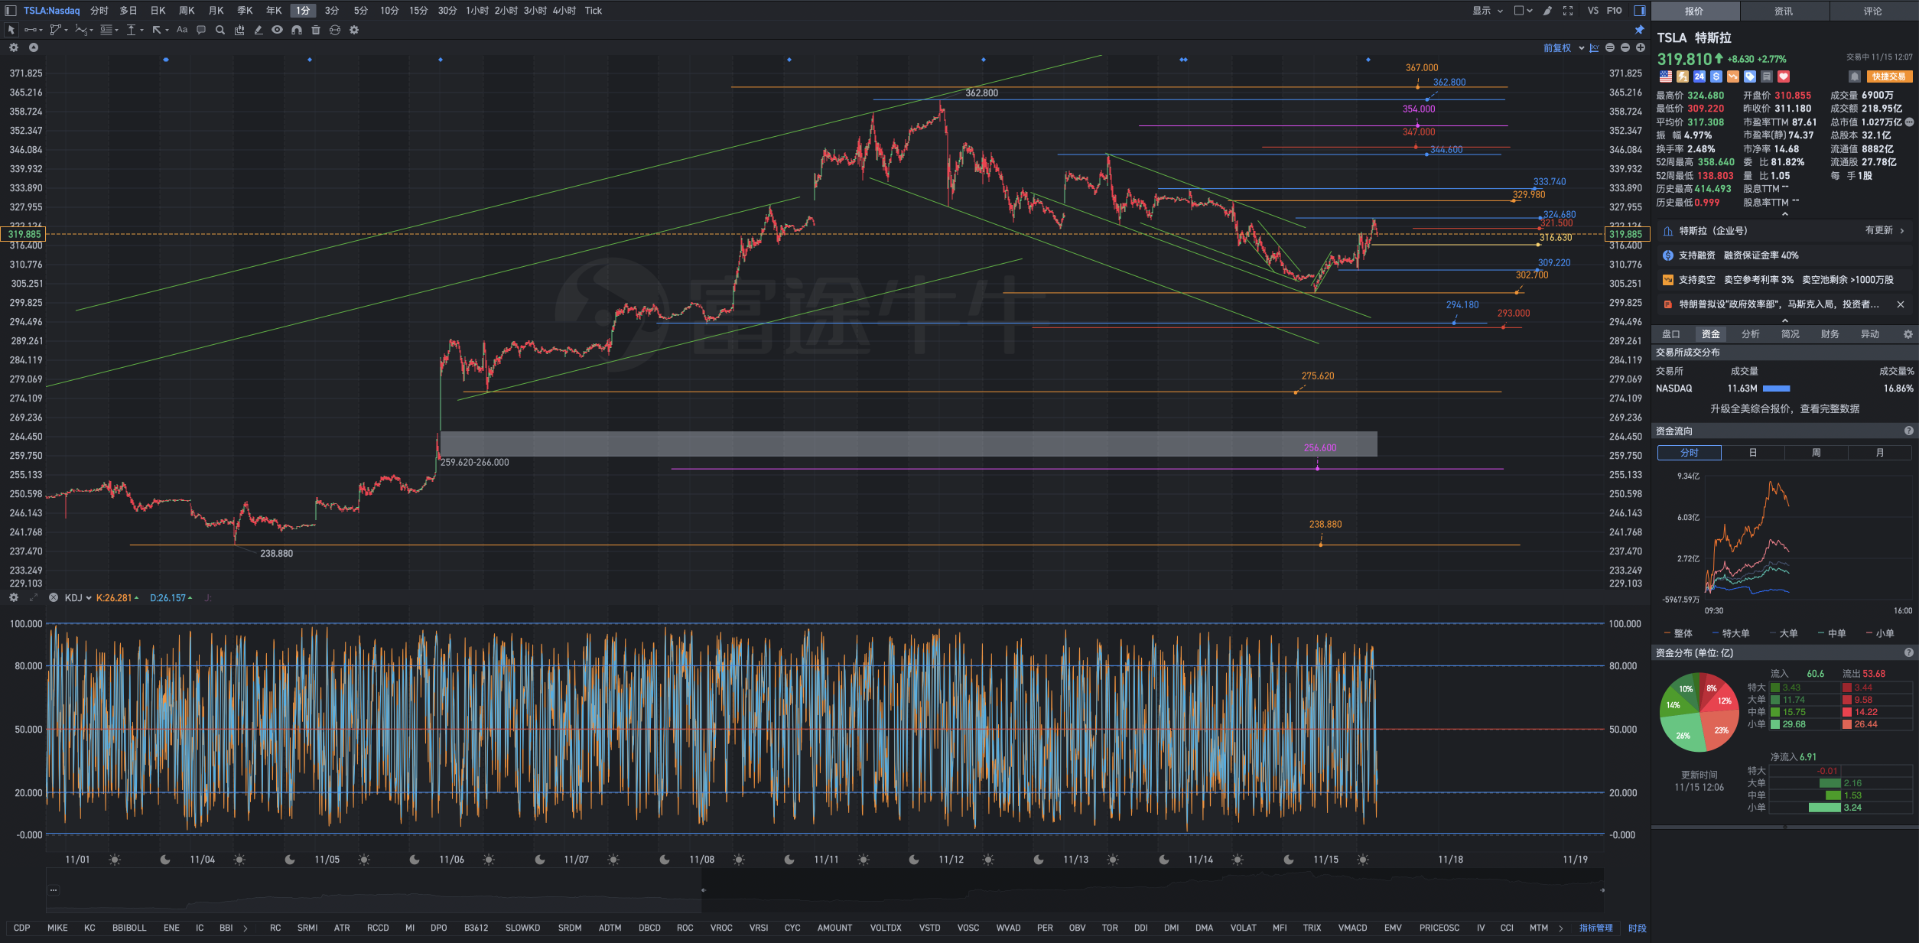Choose the Aa text annotation tool
Screen dimensions: 1919x943
(182, 30)
